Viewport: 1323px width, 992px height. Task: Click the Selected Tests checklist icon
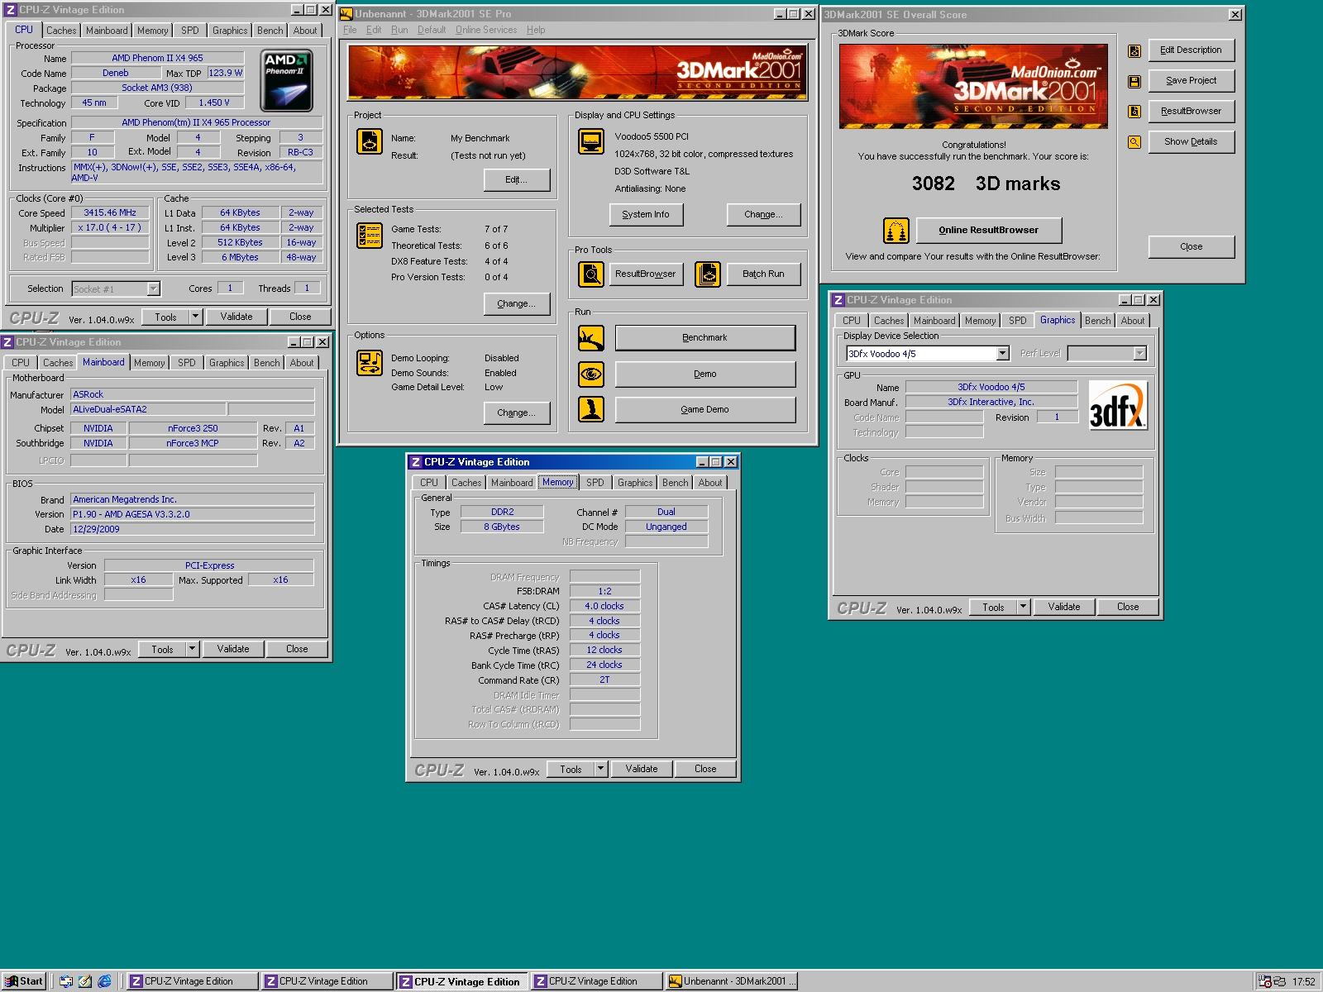[370, 236]
